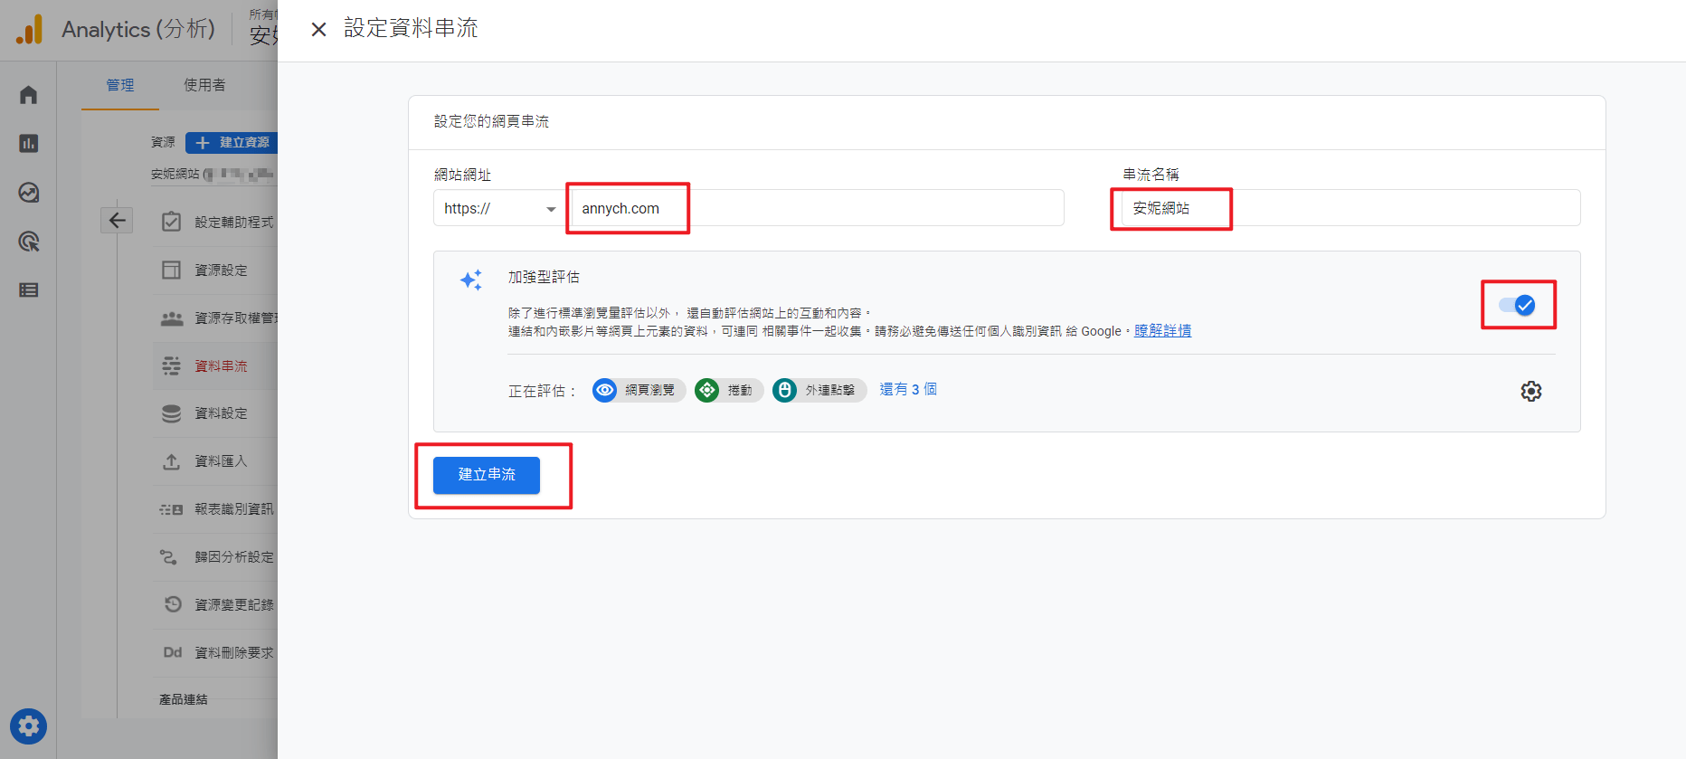The height and width of the screenshot is (759, 1686).
Task: Open the Explore icon in sidebar
Action: tap(29, 192)
